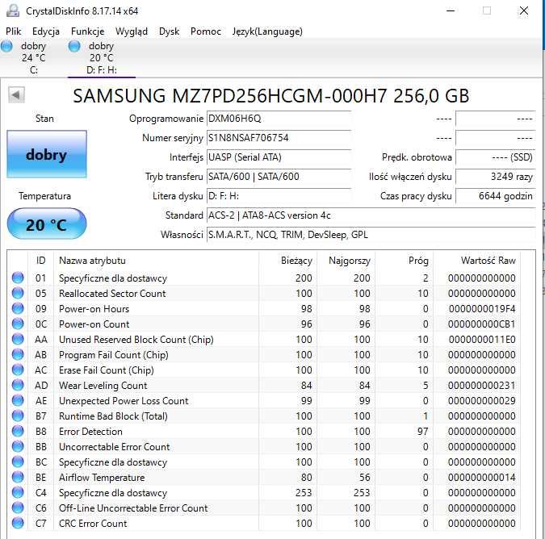Click the Najgorszy value 56 for Airflow Temperature
Viewport: 545px width, 539px height.
[x=365, y=478]
